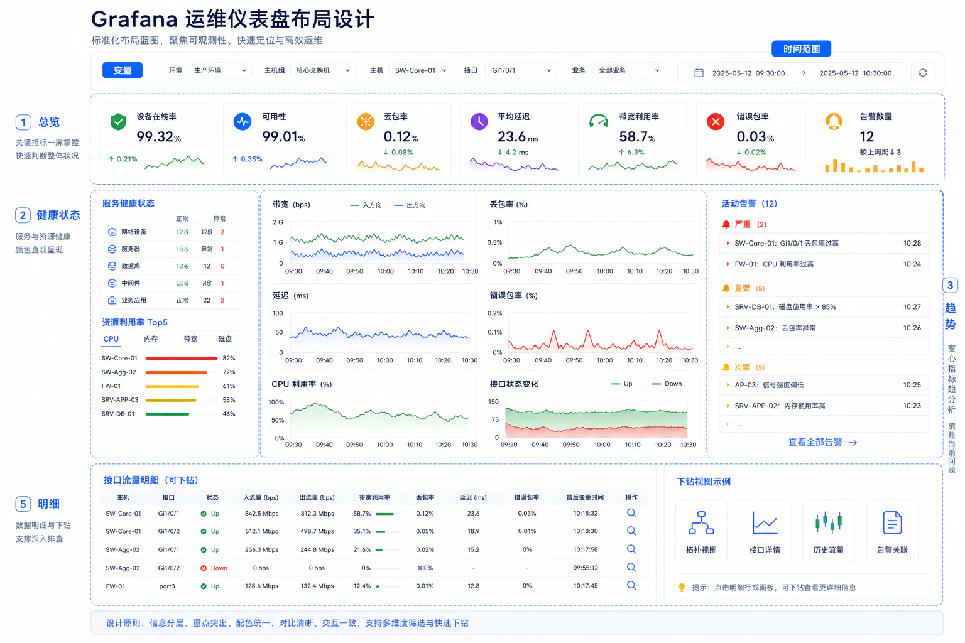Expand alert SRV-APP-02: 内存使用率高
Image resolution: width=965 pixels, height=643 pixels.
[x=824, y=406]
